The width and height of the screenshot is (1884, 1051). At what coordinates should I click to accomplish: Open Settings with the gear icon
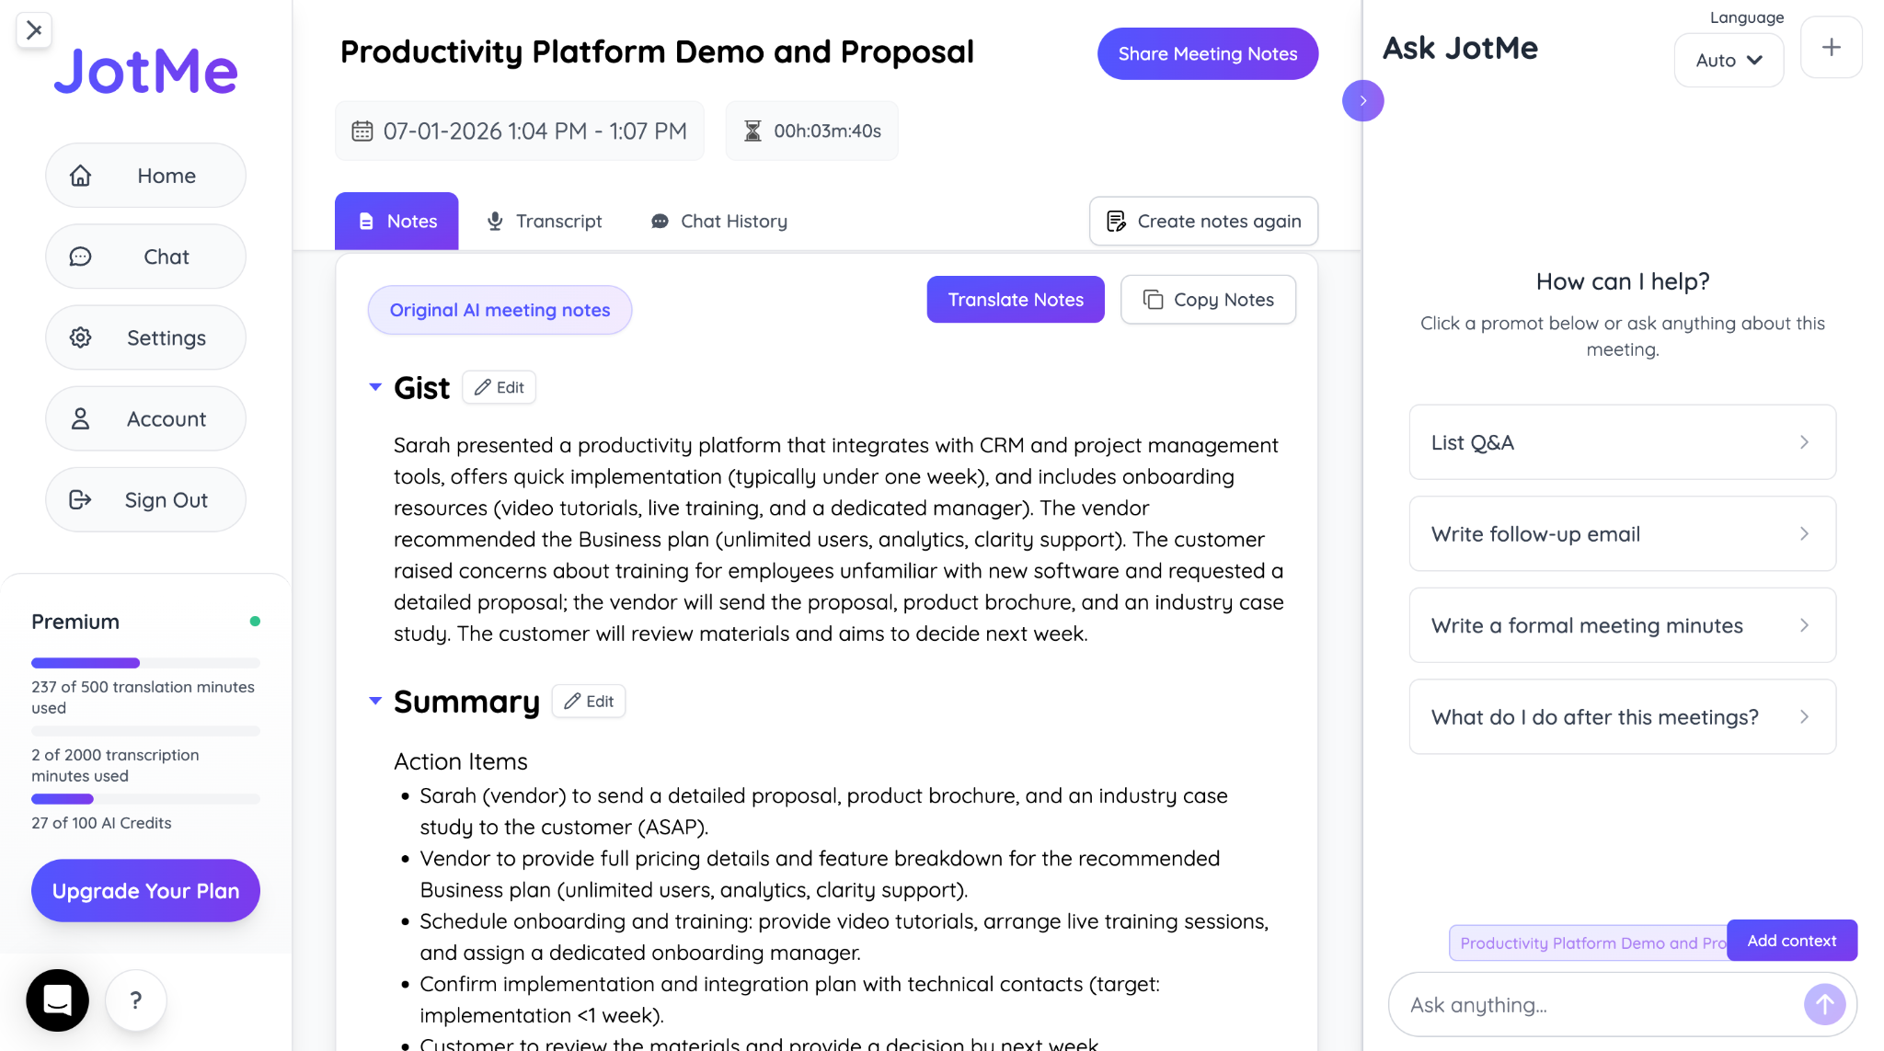tap(81, 337)
